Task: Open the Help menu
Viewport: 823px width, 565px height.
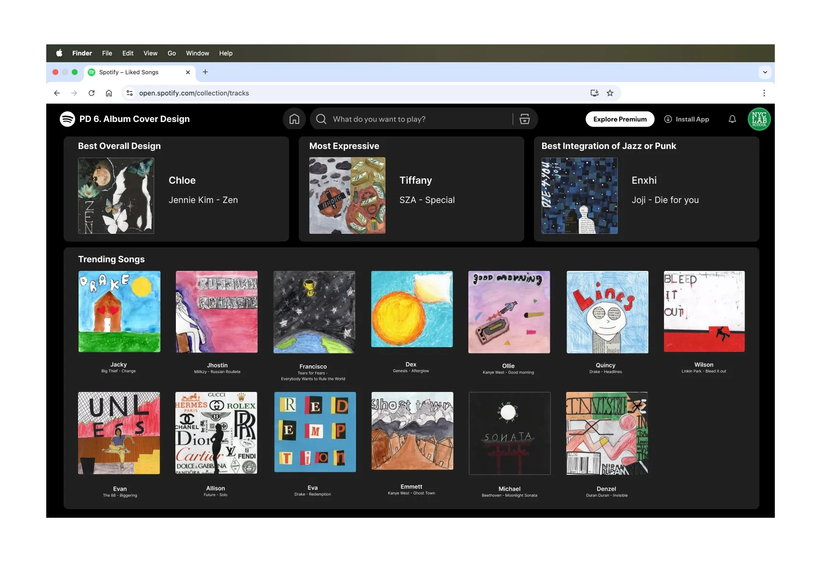Action: click(x=226, y=53)
